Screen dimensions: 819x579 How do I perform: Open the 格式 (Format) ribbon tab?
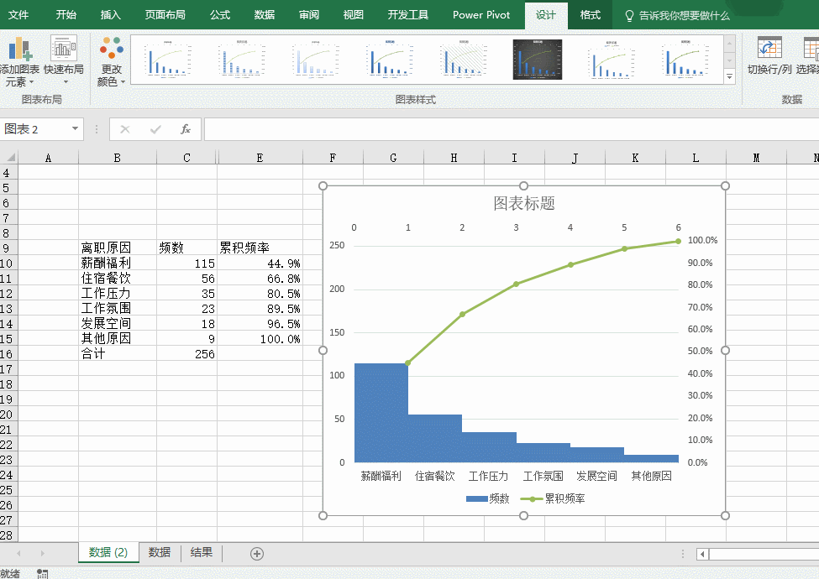(x=591, y=15)
